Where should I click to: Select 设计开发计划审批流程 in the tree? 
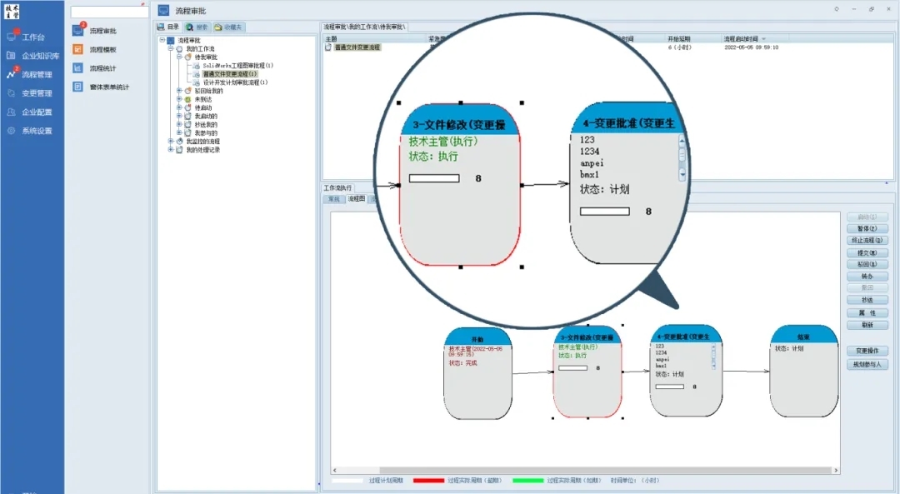(235, 82)
